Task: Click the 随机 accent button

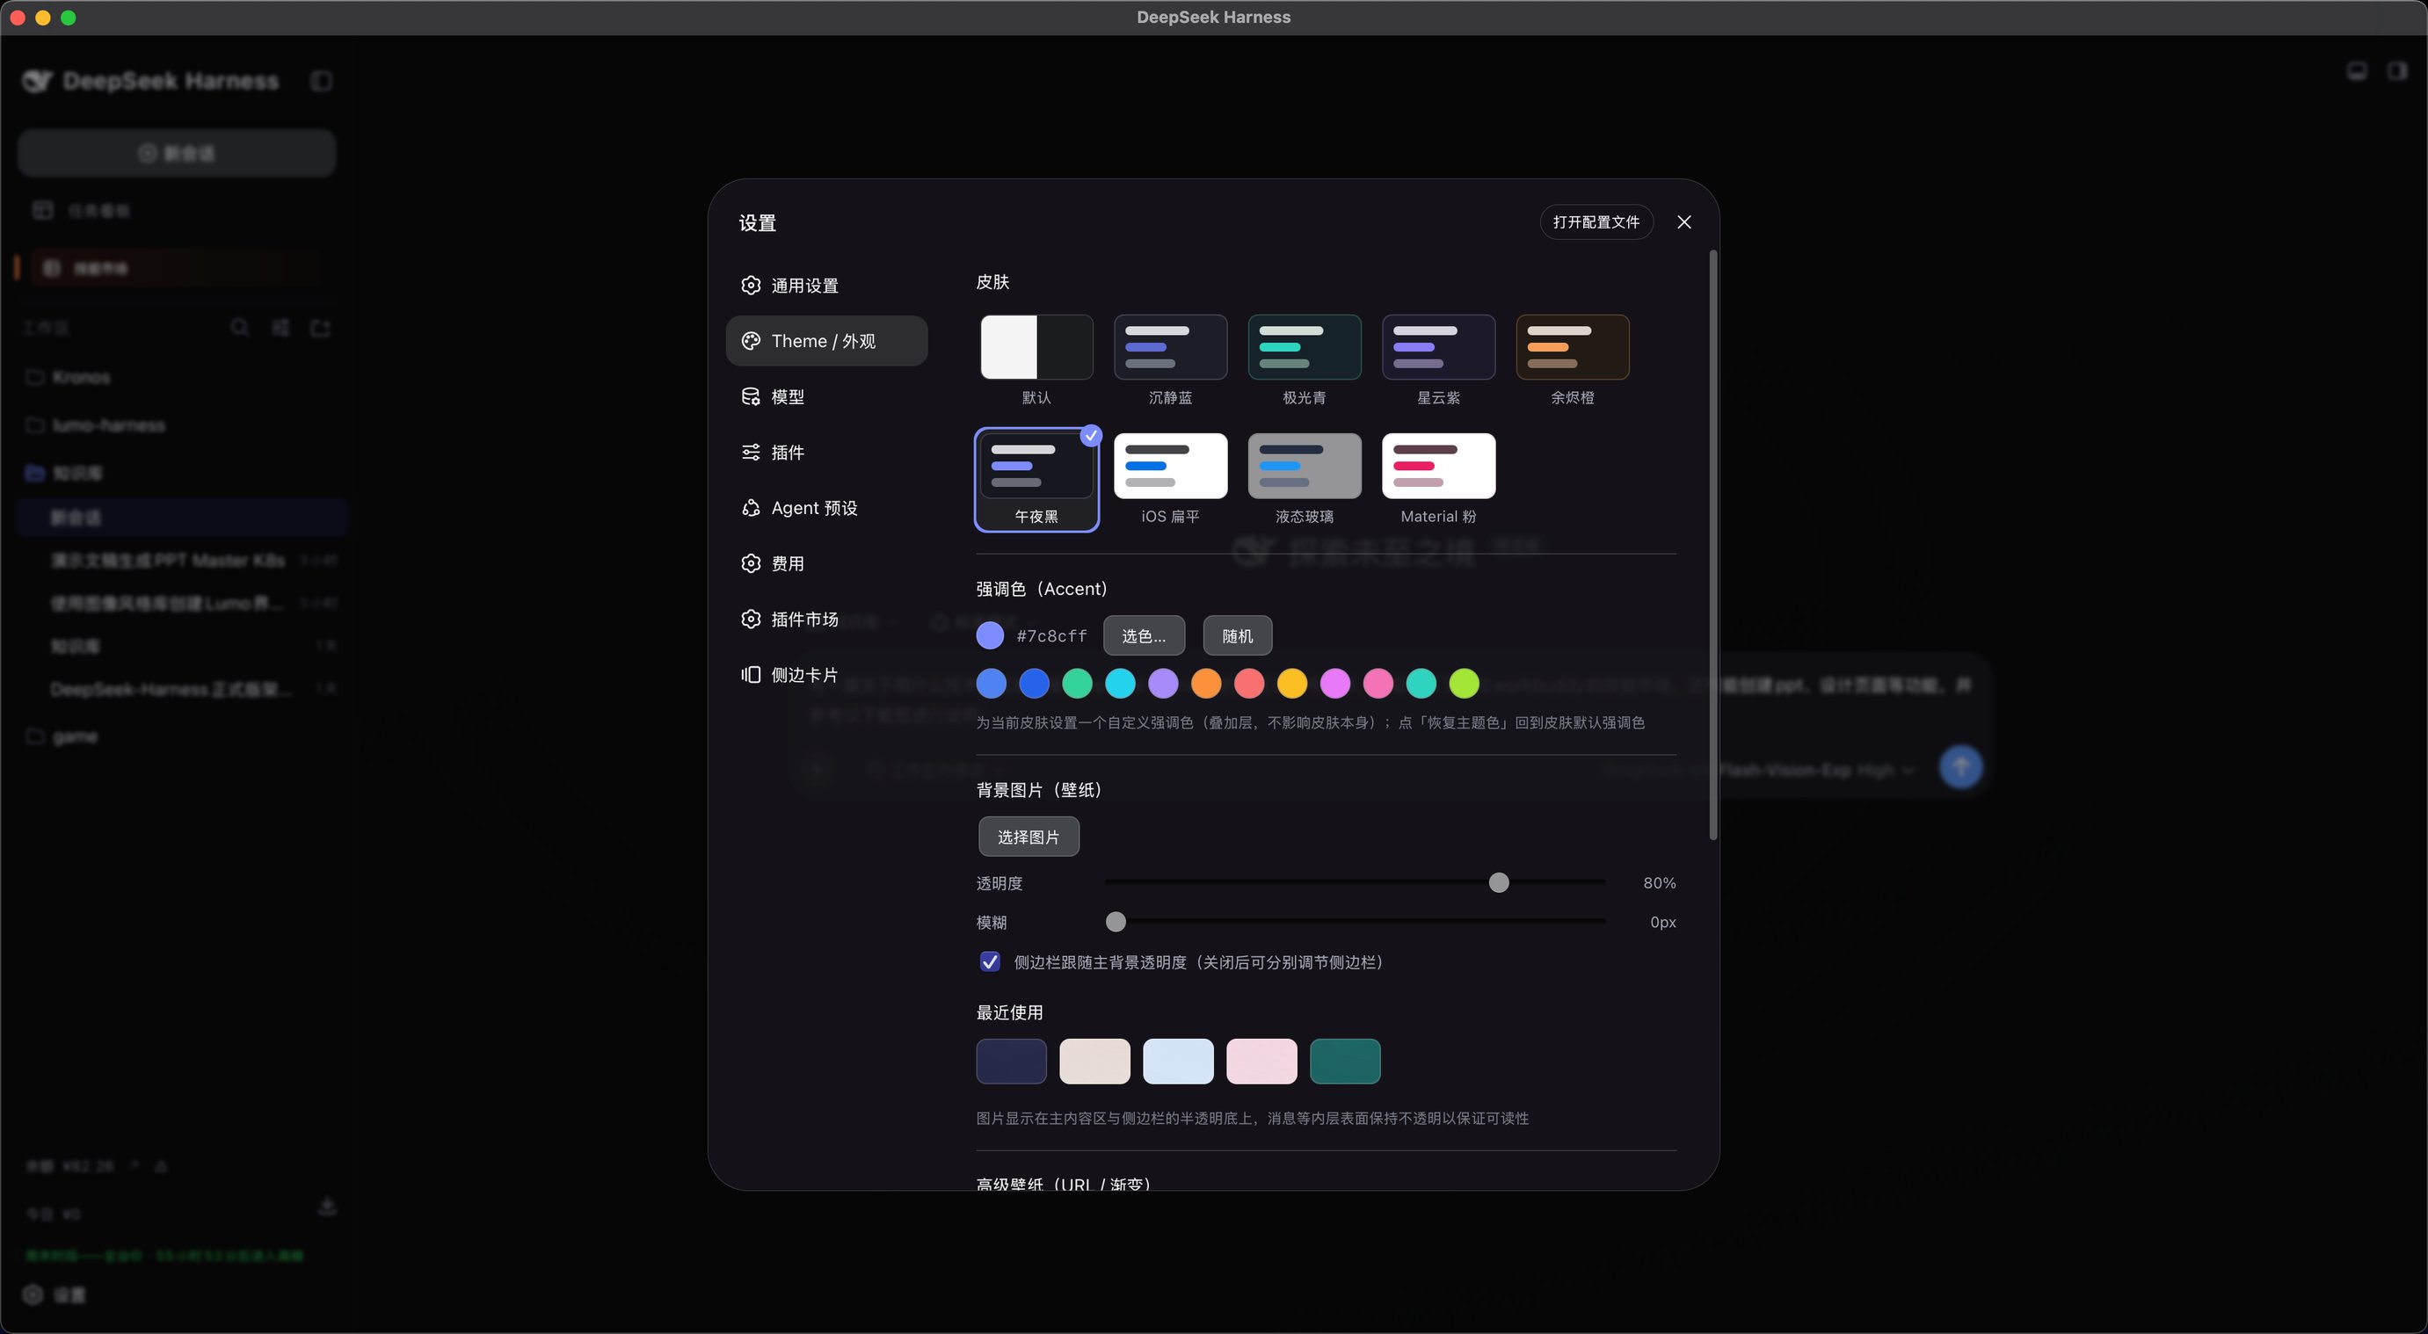Action: (x=1238, y=636)
